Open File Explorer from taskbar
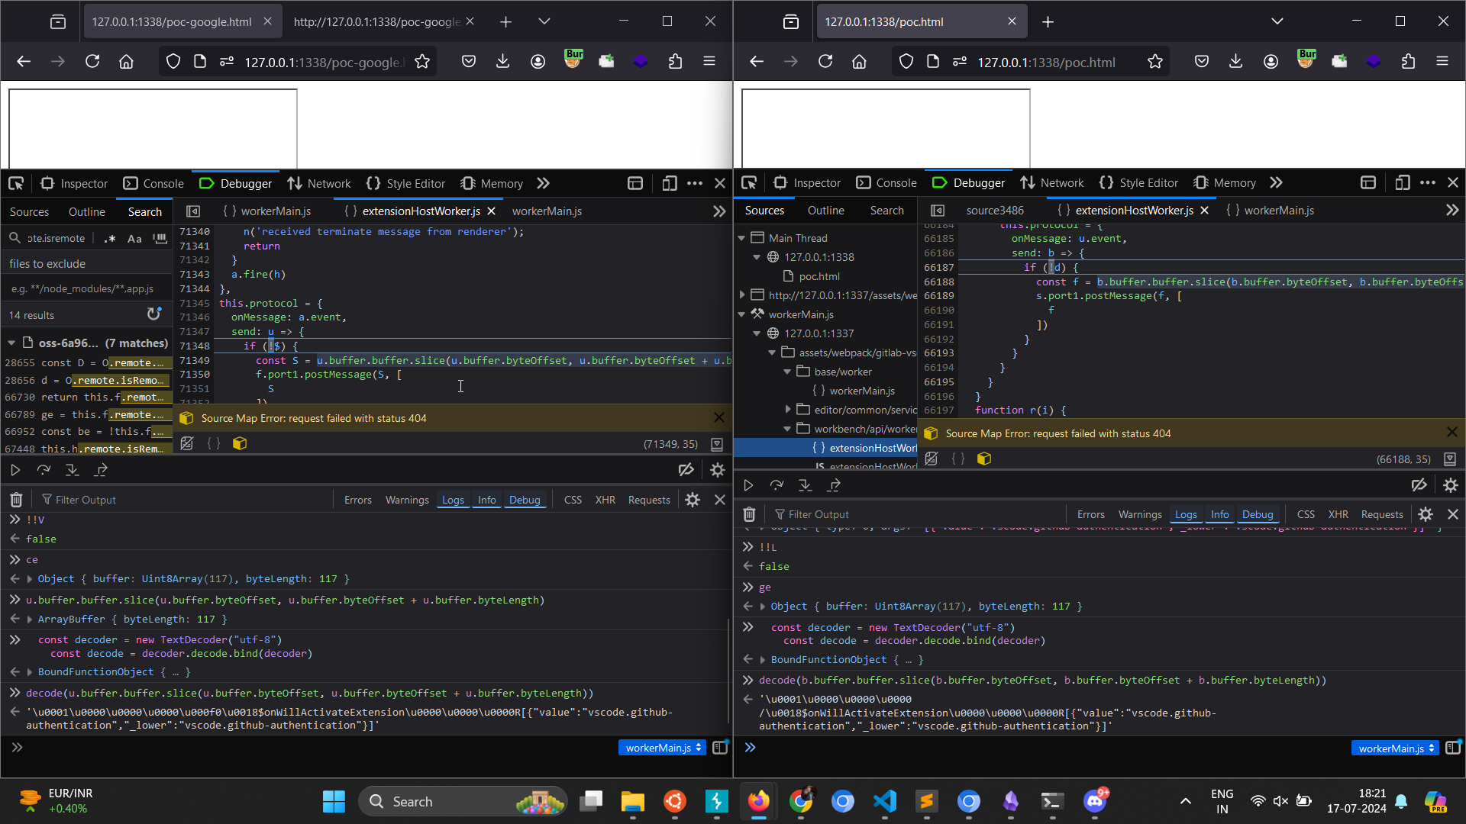The height and width of the screenshot is (824, 1466). click(x=632, y=801)
